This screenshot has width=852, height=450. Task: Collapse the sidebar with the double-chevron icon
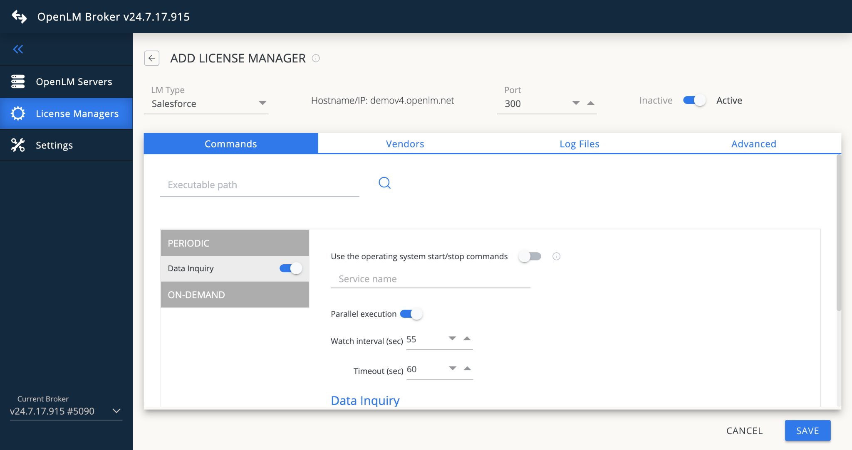coord(18,49)
